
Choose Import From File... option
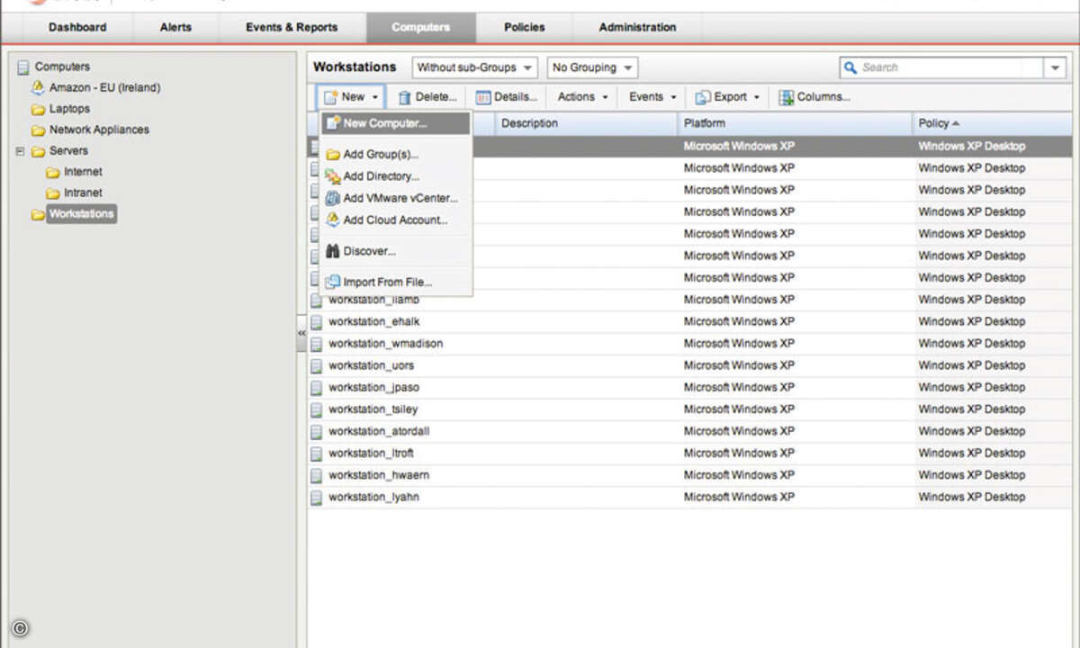pyautogui.click(x=396, y=282)
